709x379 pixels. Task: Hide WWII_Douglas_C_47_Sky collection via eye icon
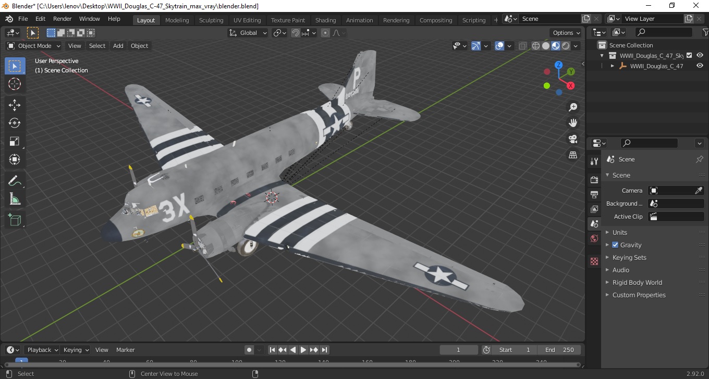click(700, 55)
